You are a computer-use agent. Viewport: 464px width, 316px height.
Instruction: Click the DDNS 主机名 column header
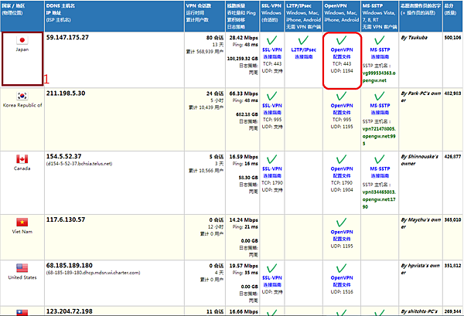pyautogui.click(x=60, y=6)
